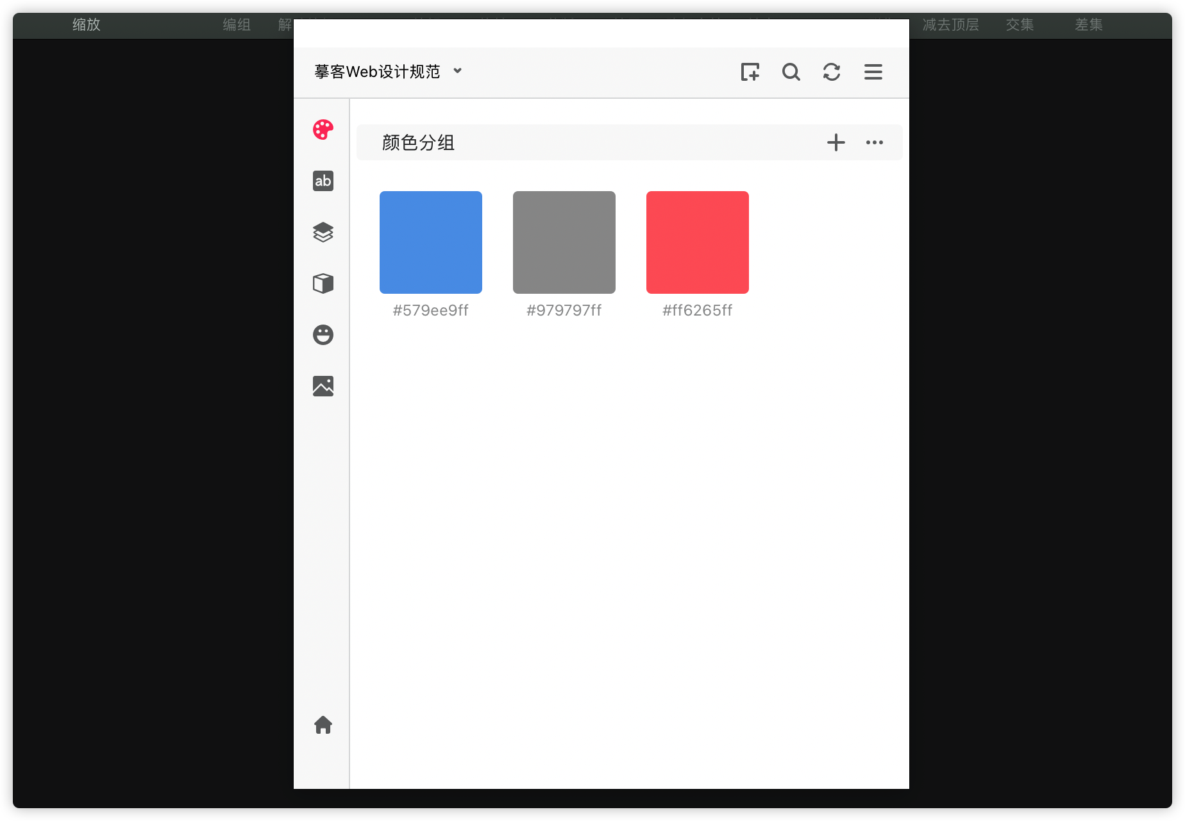Open the smiley face icons library tab
Image resolution: width=1185 pixels, height=821 pixels.
323,335
